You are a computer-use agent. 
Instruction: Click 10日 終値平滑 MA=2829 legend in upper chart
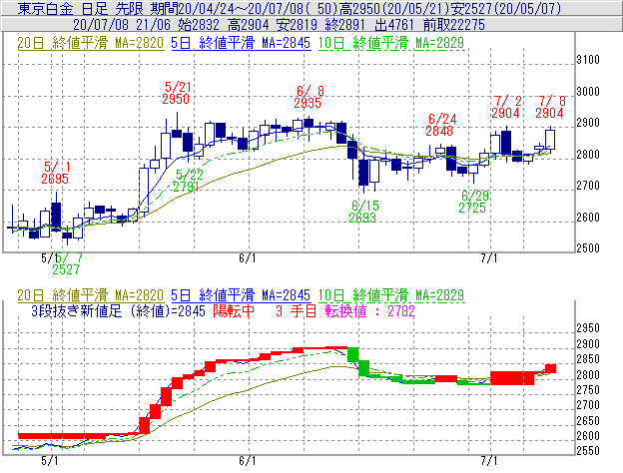pos(391,43)
